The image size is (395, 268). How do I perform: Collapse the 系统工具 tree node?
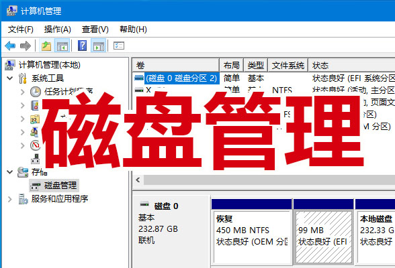9,78
